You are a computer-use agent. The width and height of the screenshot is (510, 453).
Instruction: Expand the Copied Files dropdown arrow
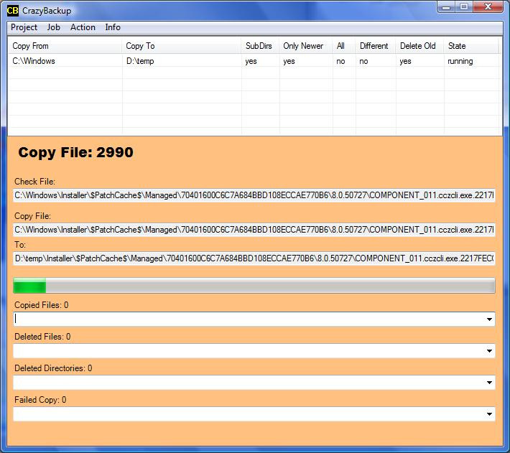[489, 319]
